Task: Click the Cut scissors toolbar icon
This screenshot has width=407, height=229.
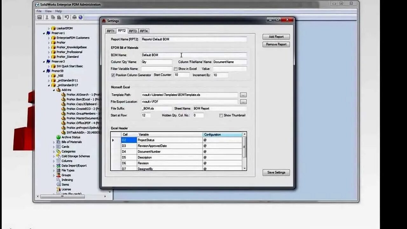Action: pos(47,17)
